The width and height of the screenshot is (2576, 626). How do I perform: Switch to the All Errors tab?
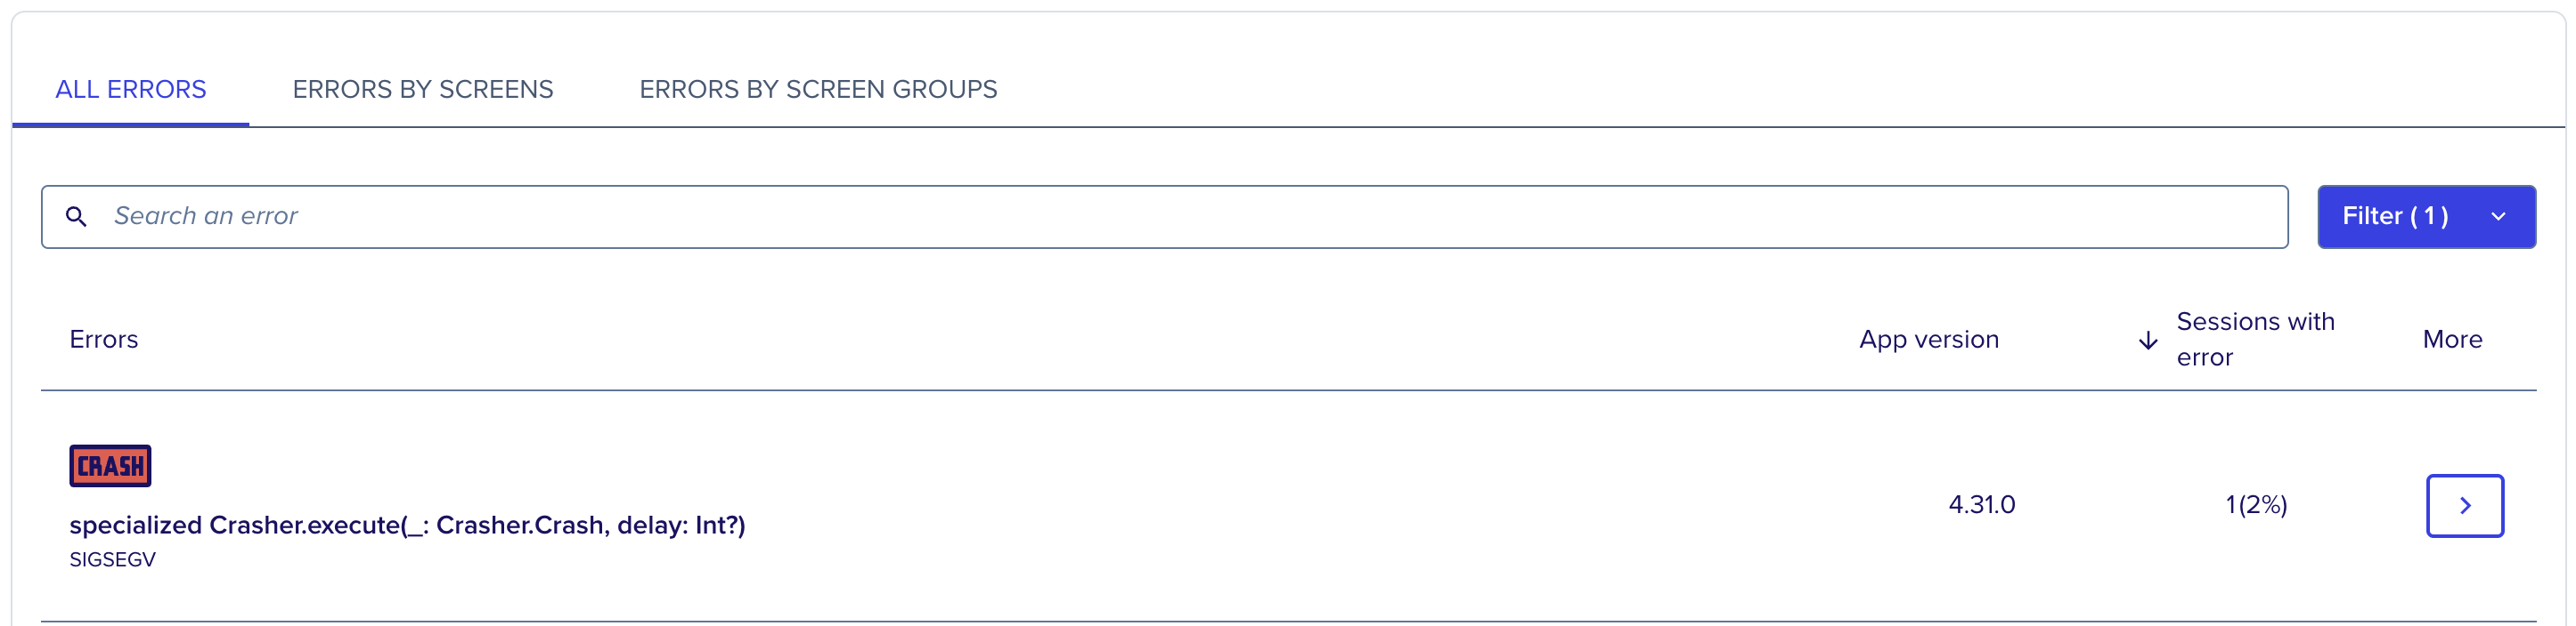click(131, 90)
